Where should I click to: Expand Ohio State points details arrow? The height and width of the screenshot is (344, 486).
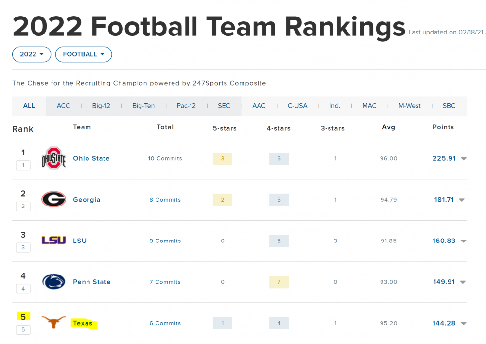point(464,159)
